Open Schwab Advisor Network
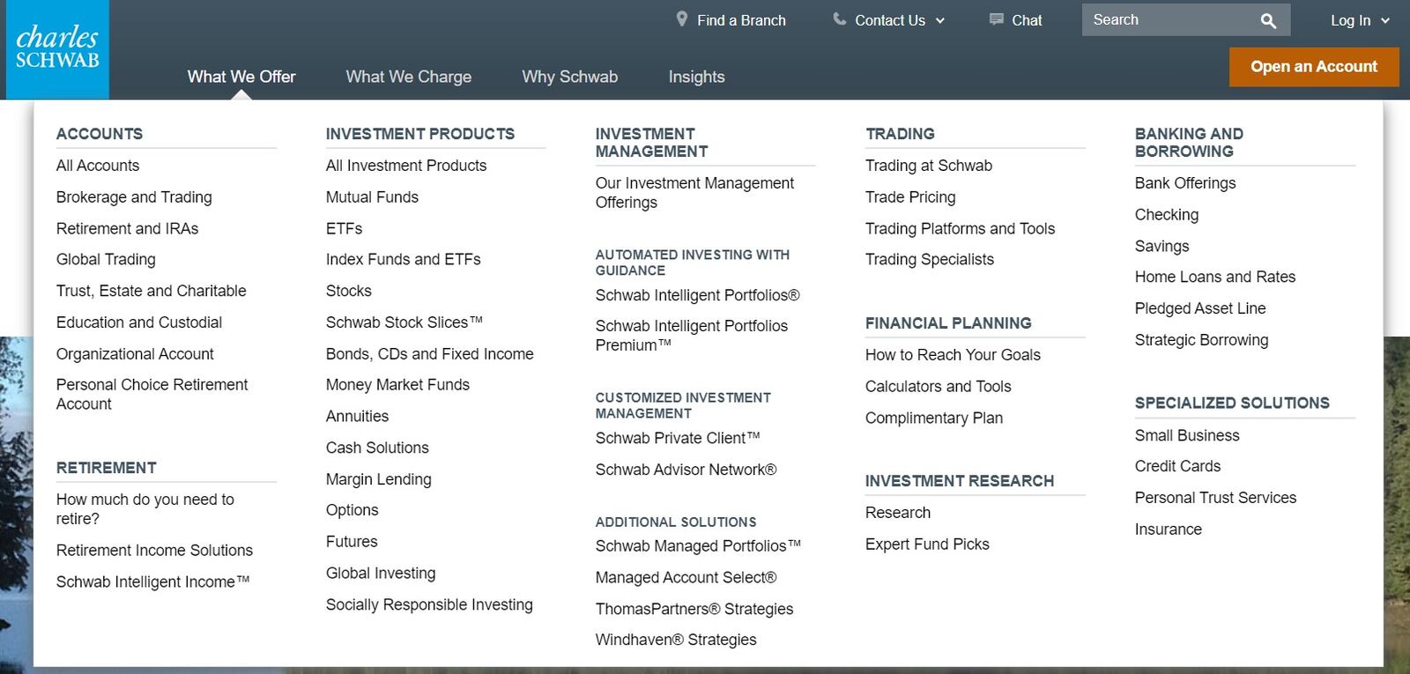The width and height of the screenshot is (1410, 674). tap(686, 470)
